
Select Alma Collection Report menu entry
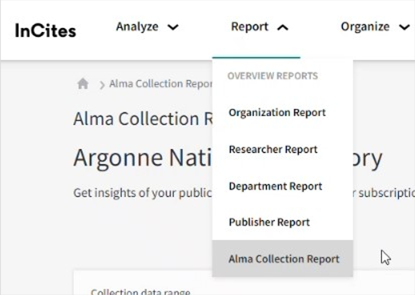coord(282,259)
